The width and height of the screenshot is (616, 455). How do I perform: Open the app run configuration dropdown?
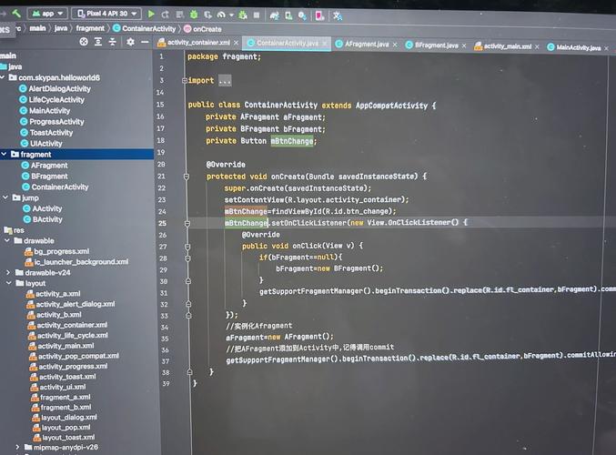coord(48,14)
